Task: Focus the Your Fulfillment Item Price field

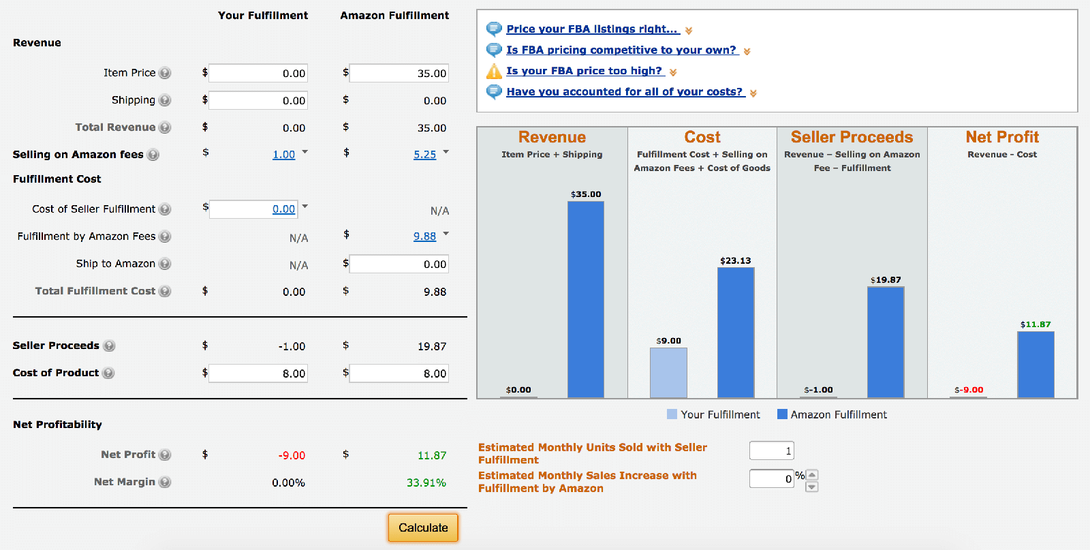Action: [x=258, y=73]
